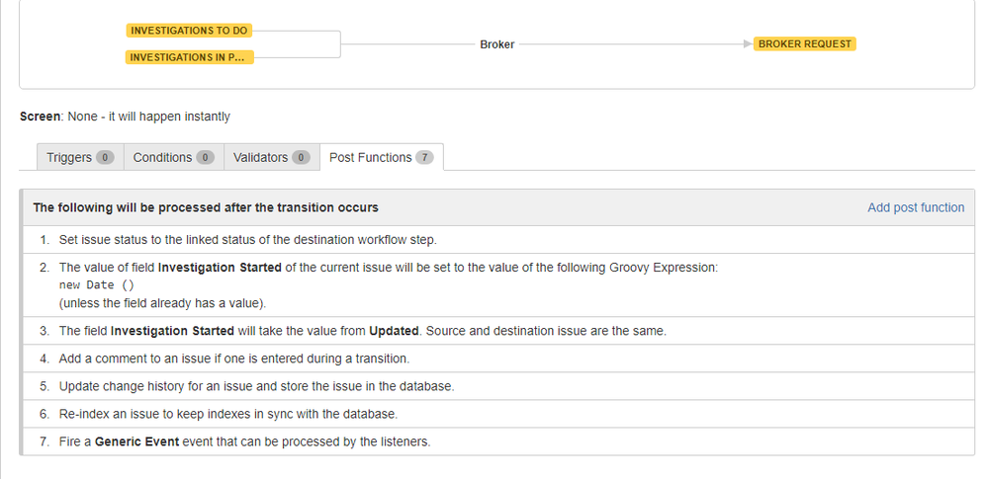Select the Update change history post function
This screenshot has height=479, width=987.
coord(256,386)
